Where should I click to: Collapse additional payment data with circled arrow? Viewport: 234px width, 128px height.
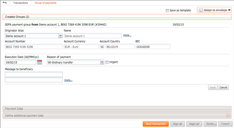pyautogui.click(x=228, y=116)
